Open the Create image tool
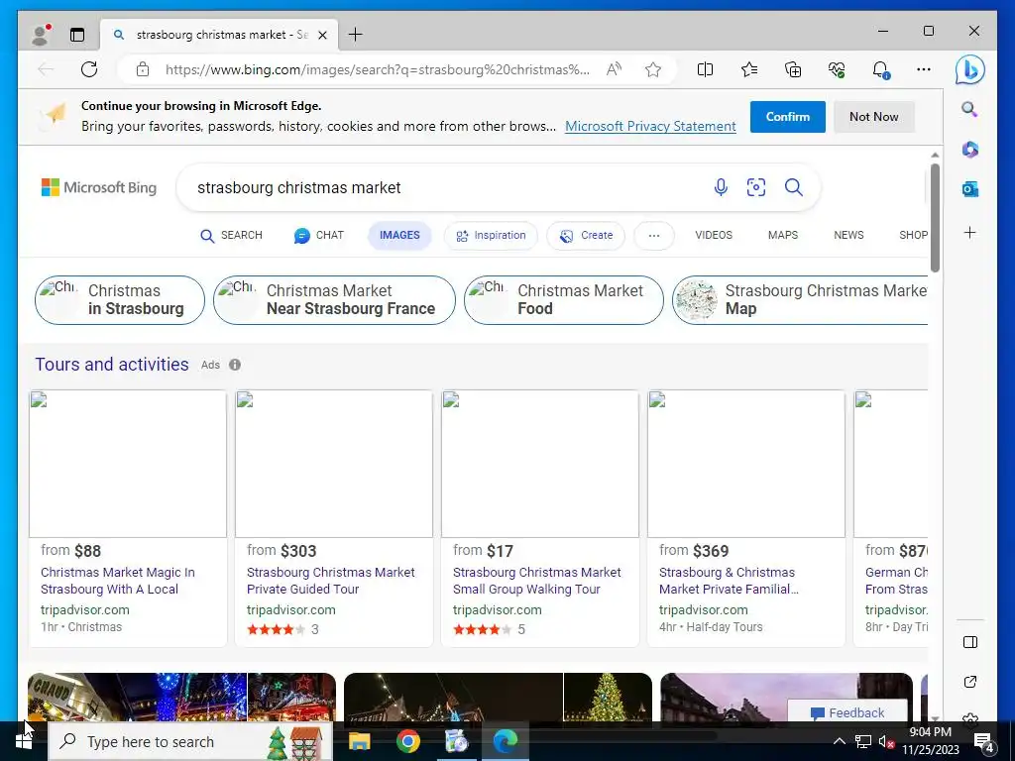 [586, 236]
